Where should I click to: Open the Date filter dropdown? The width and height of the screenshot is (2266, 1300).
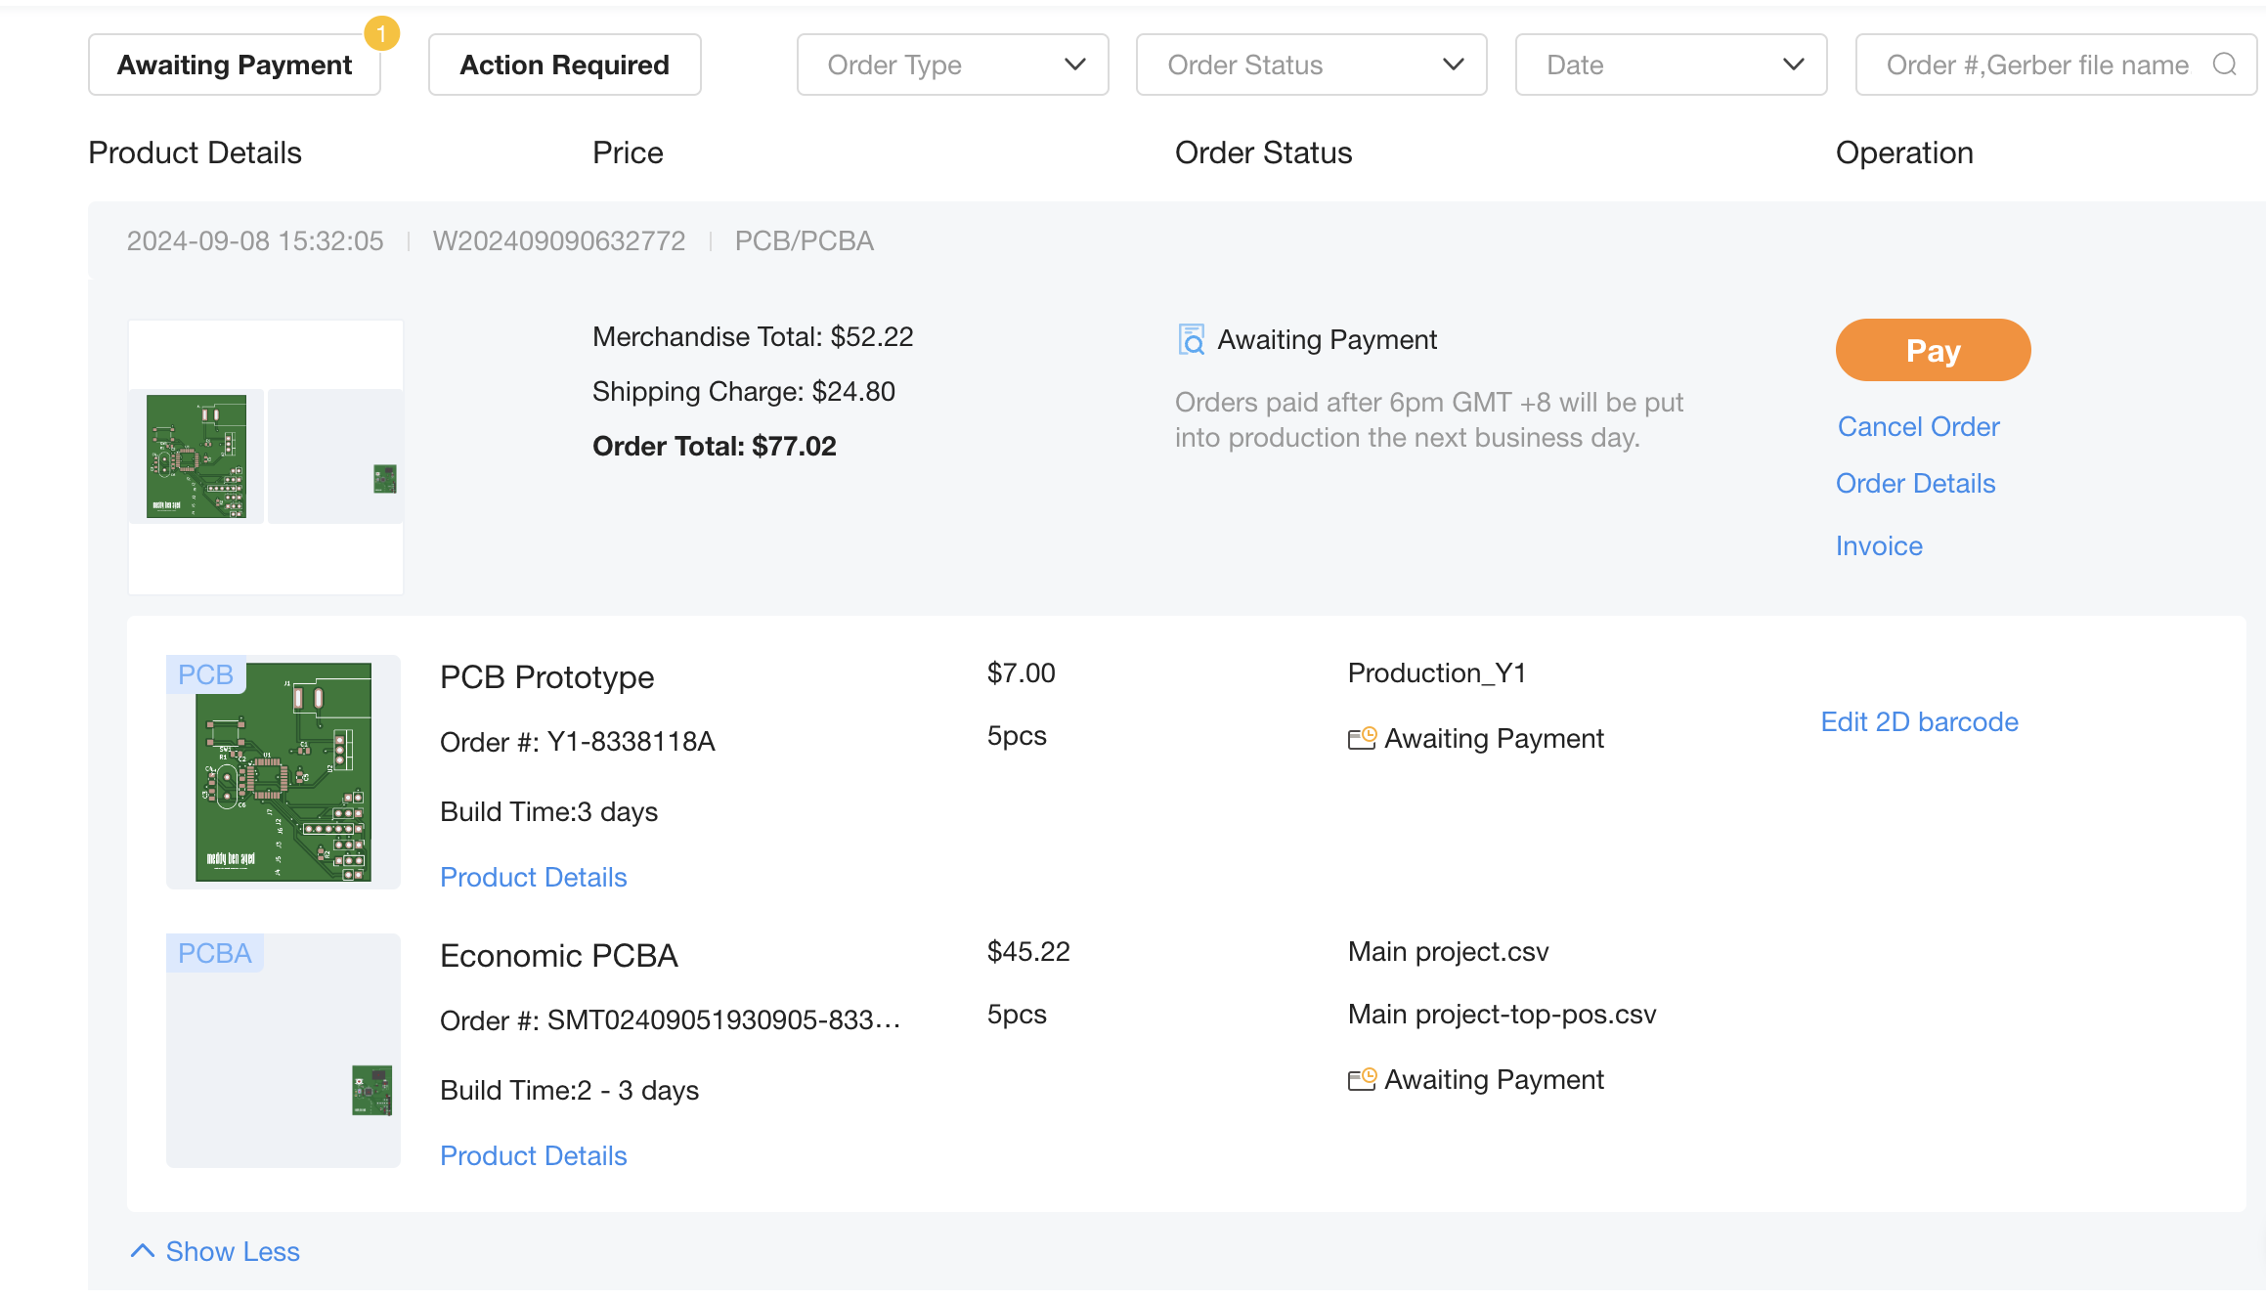coord(1671,65)
